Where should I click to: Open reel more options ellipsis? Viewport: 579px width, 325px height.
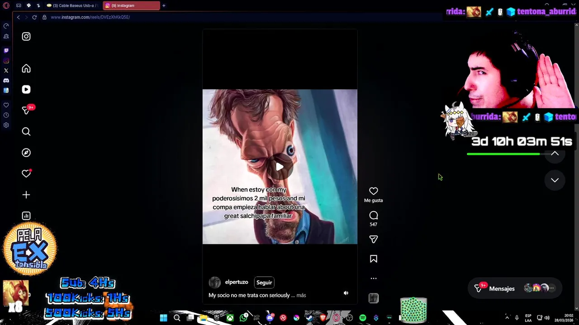pos(374,279)
